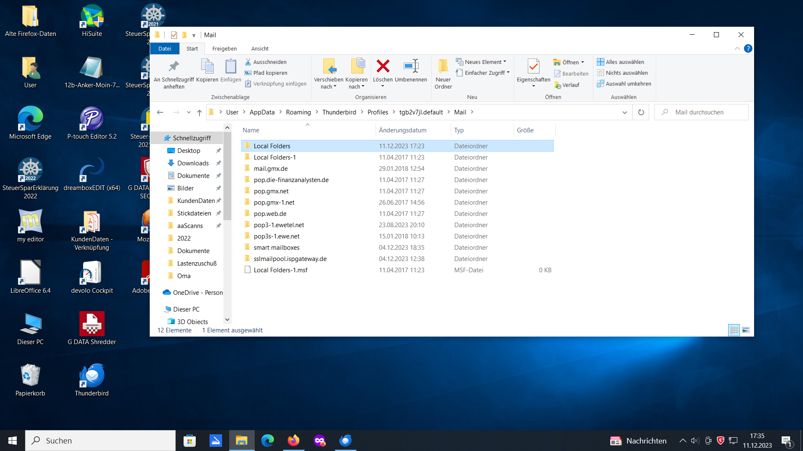
Task: Open Customize Quick Access Toolbar dropdown
Action: pos(194,35)
